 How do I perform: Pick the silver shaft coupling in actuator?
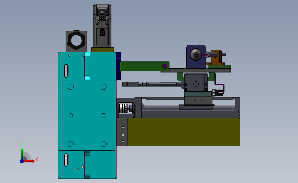tap(123, 108)
